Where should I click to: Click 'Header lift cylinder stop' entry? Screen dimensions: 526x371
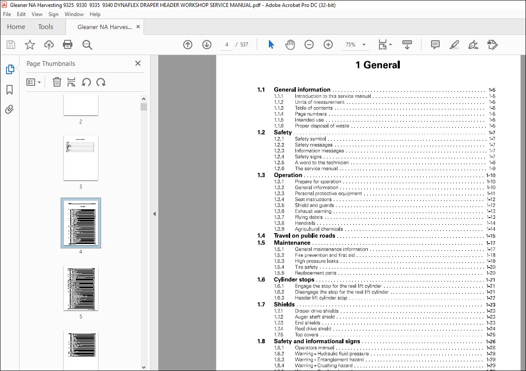tap(321, 298)
